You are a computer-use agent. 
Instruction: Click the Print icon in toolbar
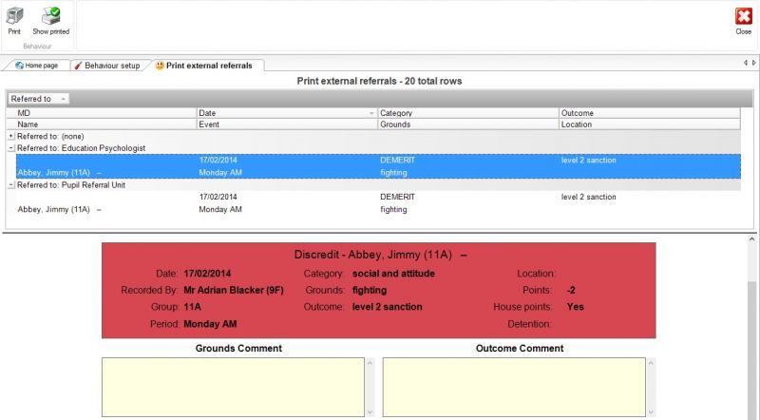click(x=14, y=21)
